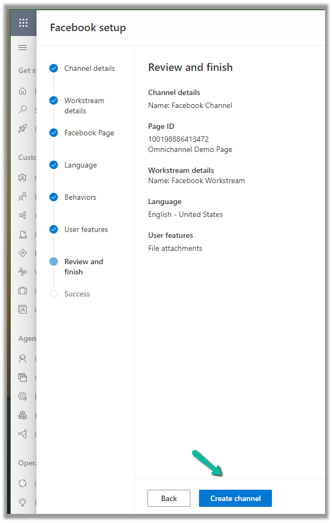Open the rocket icon in sidebar

[x=23, y=128]
